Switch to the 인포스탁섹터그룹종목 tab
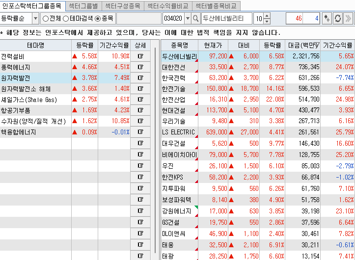355x260 pixels. pos(32,6)
